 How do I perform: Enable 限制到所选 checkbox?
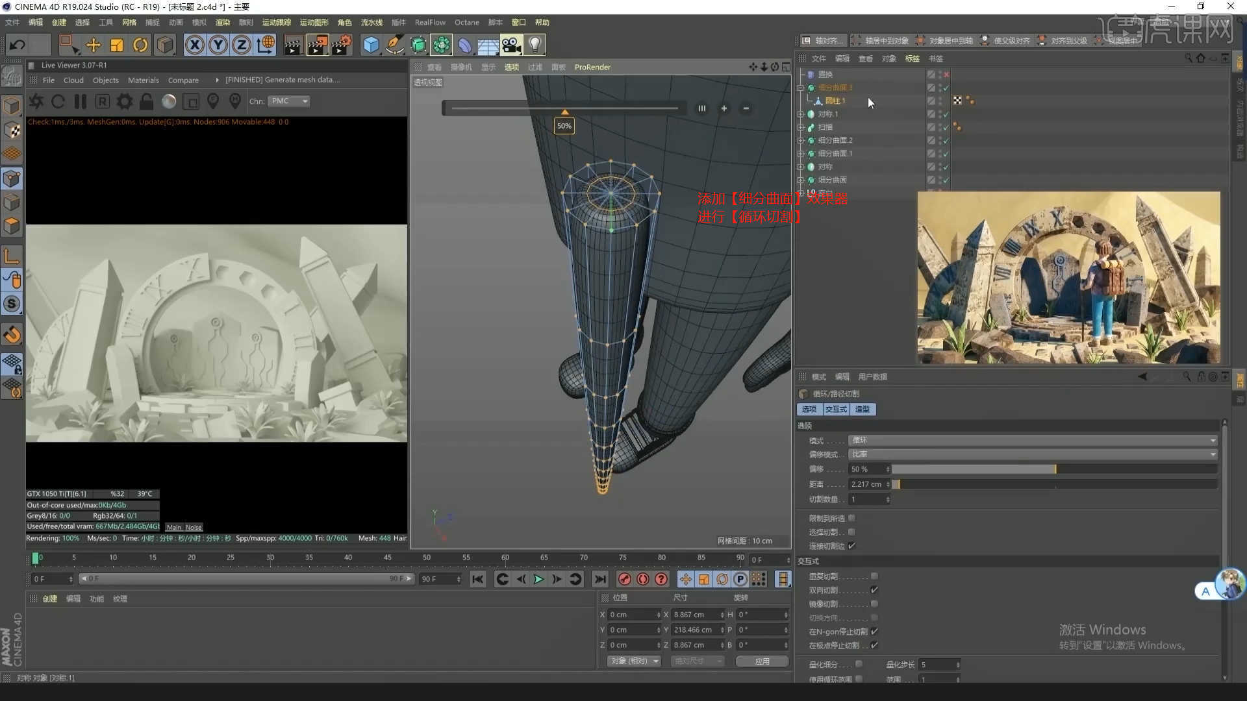point(851,518)
